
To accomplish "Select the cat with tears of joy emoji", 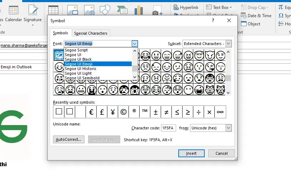I will [x=220, y=90].
